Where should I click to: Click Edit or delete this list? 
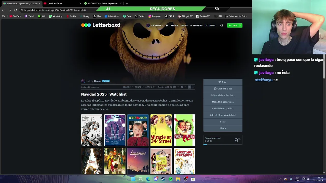click(223, 95)
